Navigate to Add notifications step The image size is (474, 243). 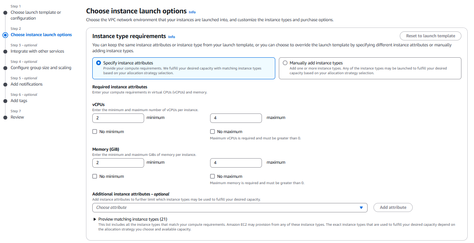(x=26, y=84)
